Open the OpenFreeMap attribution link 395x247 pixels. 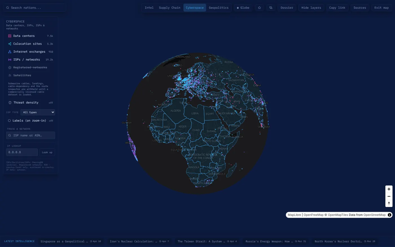pos(313,215)
